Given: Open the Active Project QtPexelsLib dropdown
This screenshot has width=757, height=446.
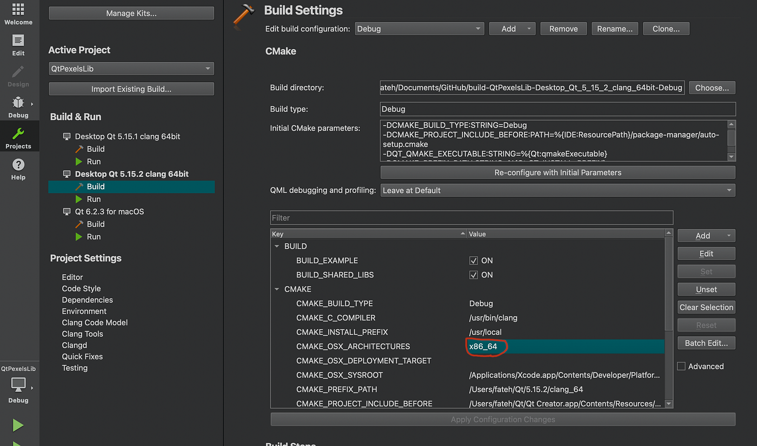Looking at the screenshot, I should coord(131,69).
